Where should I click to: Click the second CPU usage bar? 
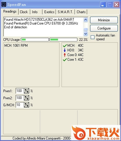[x=63, y=40]
